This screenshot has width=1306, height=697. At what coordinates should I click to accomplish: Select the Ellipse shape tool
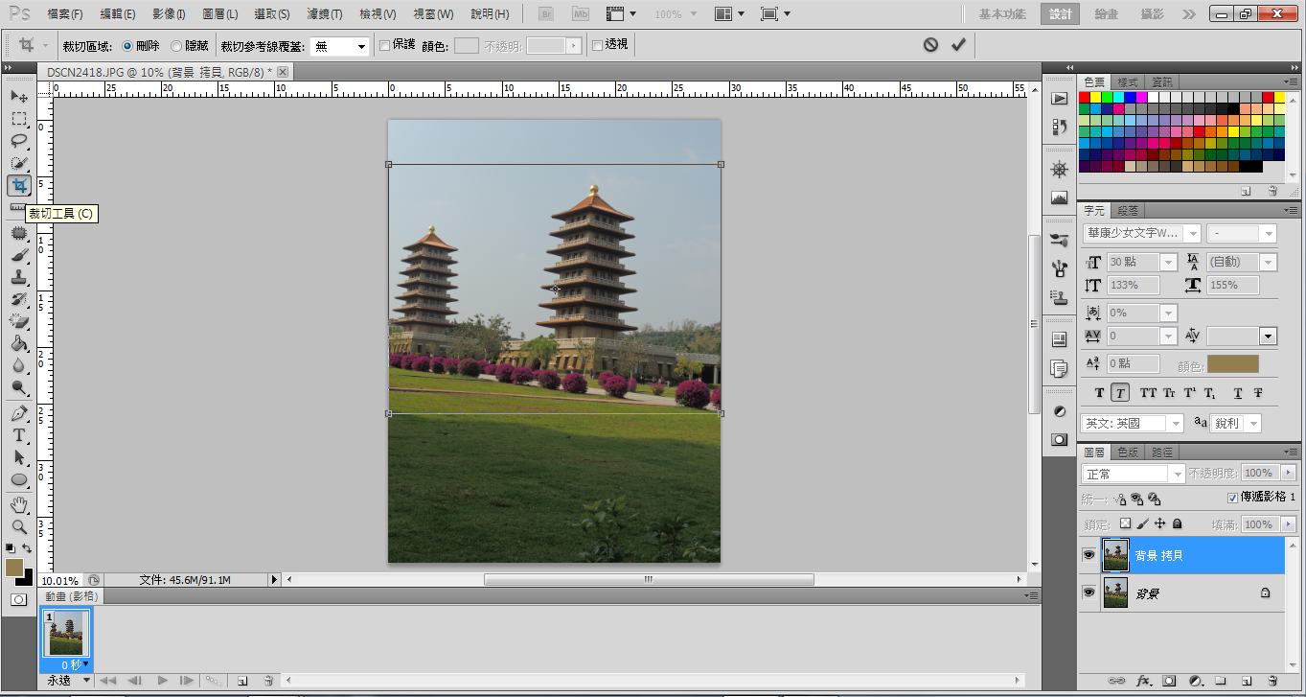[19, 479]
